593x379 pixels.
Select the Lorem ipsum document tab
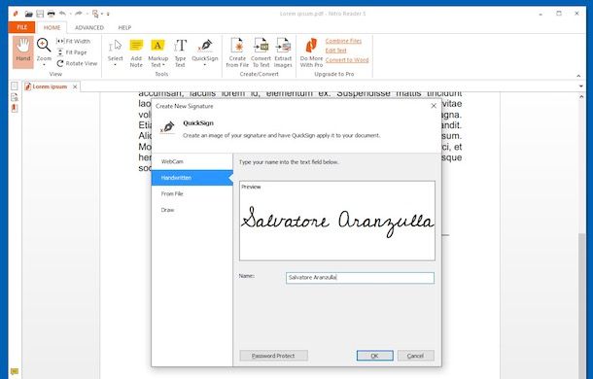pos(50,86)
